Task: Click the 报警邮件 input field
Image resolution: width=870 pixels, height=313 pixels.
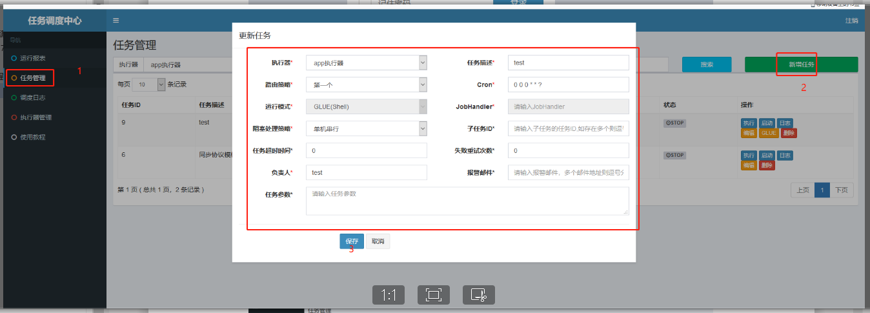Action: coord(569,172)
